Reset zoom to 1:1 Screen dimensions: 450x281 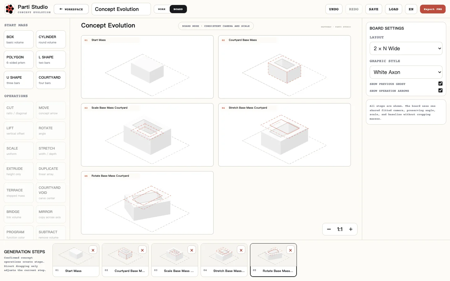(x=340, y=229)
